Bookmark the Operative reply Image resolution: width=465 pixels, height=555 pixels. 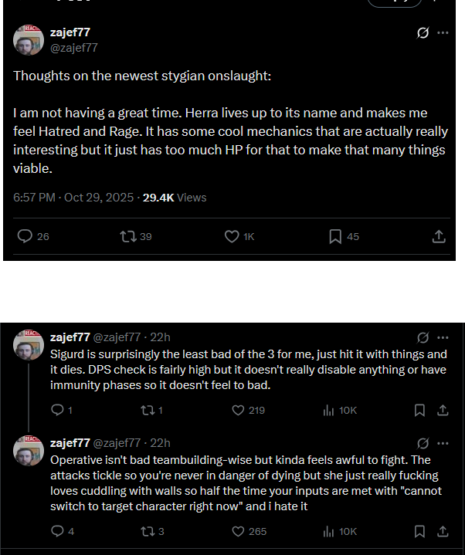coord(419,531)
